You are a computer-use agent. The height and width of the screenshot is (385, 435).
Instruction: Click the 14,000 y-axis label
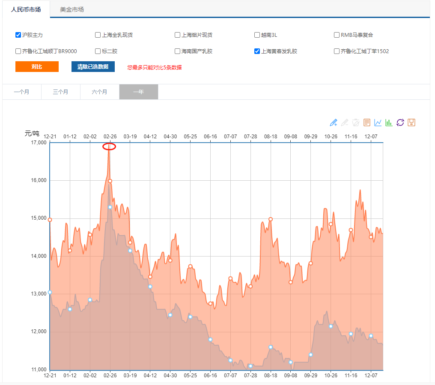[39, 256]
